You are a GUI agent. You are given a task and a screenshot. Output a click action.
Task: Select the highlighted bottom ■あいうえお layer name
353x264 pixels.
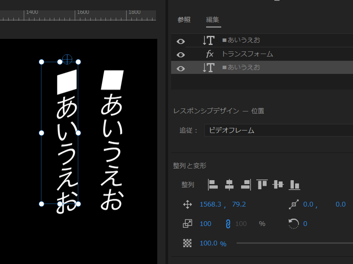pyautogui.click(x=241, y=67)
